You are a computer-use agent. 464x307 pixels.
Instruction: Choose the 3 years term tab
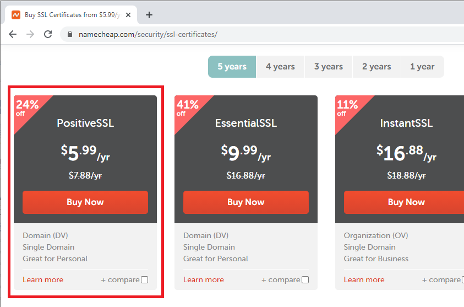pos(329,67)
